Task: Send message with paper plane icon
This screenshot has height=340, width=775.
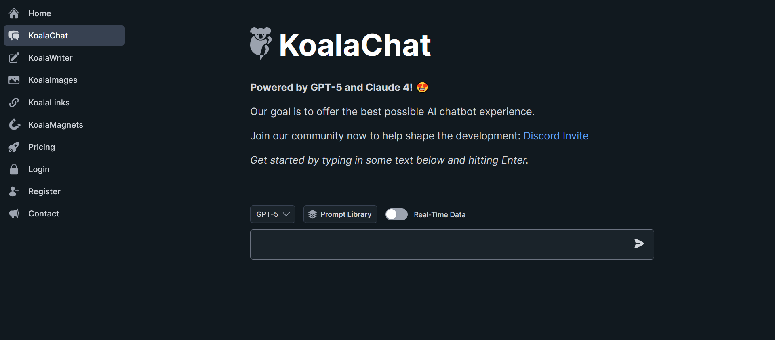Action: coord(639,243)
